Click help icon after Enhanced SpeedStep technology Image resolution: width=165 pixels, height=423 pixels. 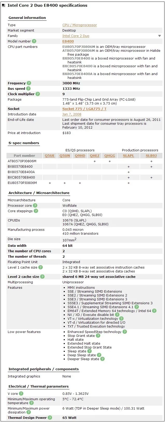point(125,332)
